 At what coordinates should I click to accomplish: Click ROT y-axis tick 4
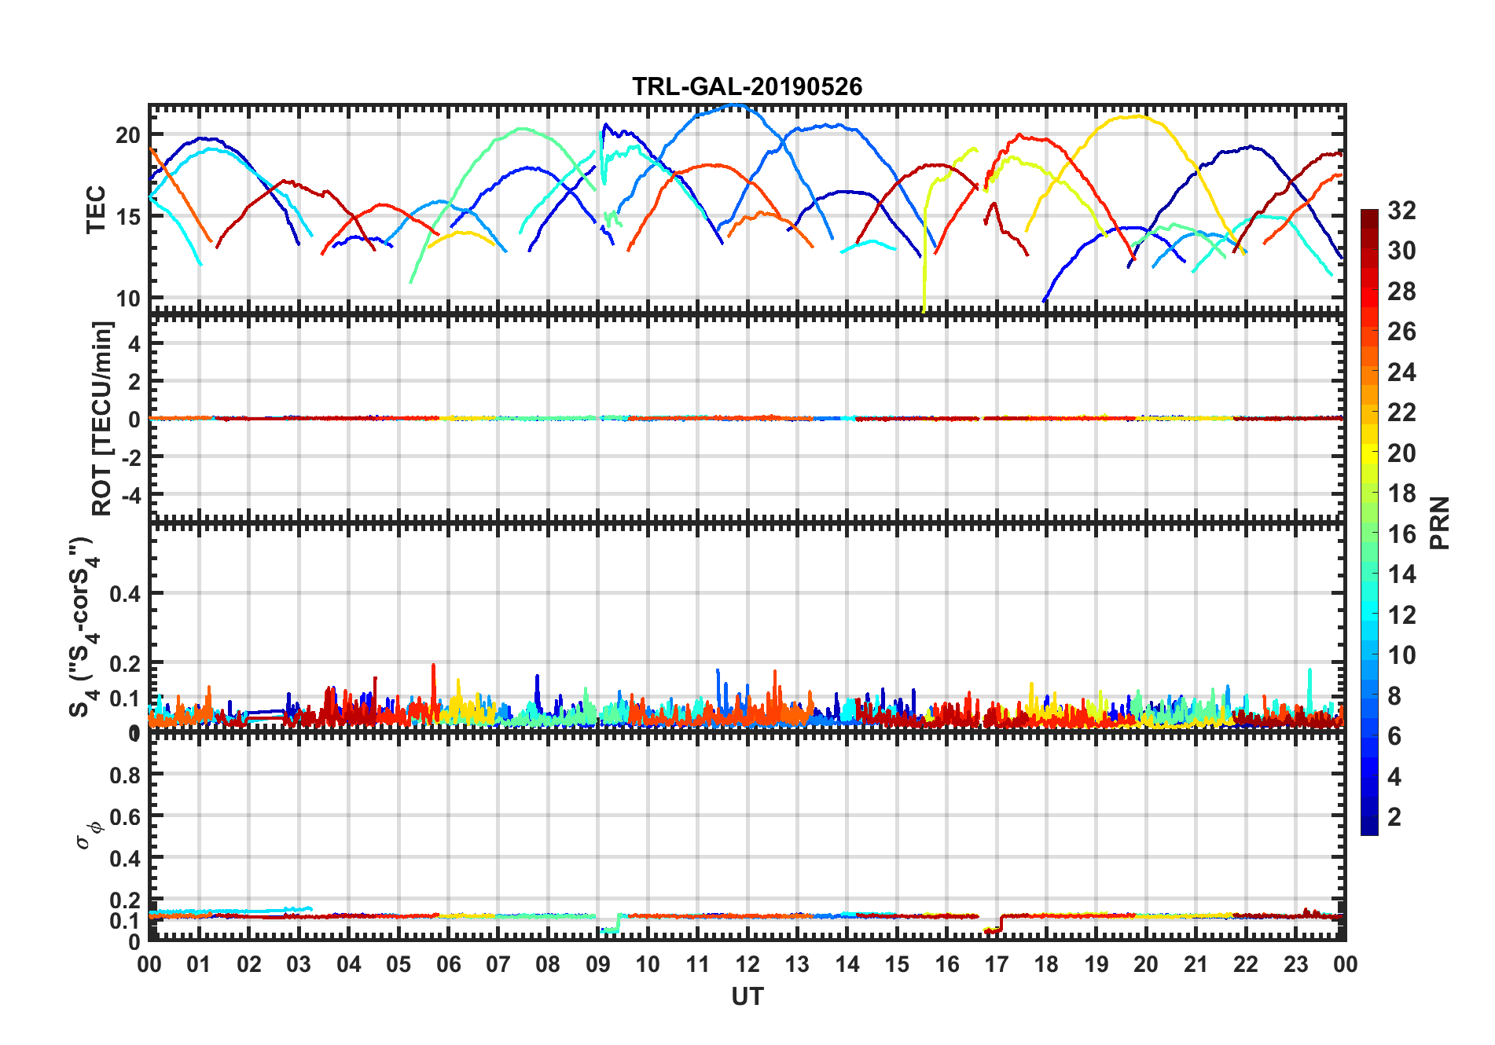(134, 343)
